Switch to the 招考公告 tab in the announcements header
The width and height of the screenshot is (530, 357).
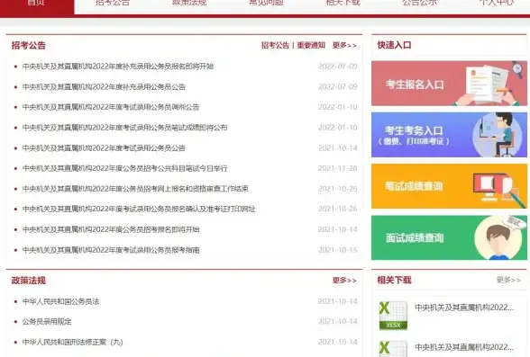275,45
